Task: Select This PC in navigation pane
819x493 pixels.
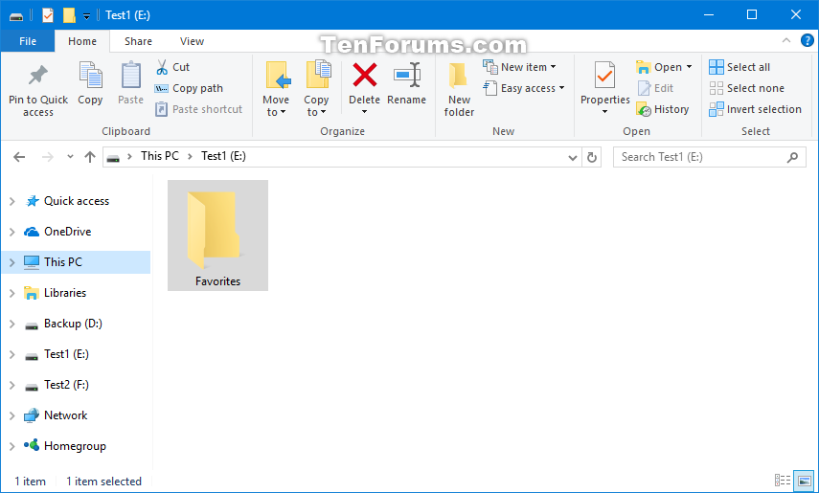Action: click(77, 262)
